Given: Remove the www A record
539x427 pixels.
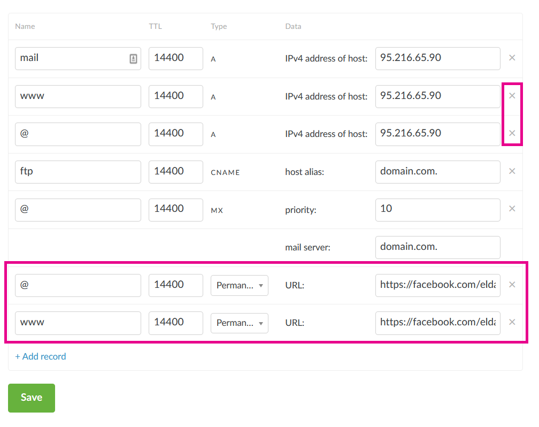Looking at the screenshot, I should (512, 96).
